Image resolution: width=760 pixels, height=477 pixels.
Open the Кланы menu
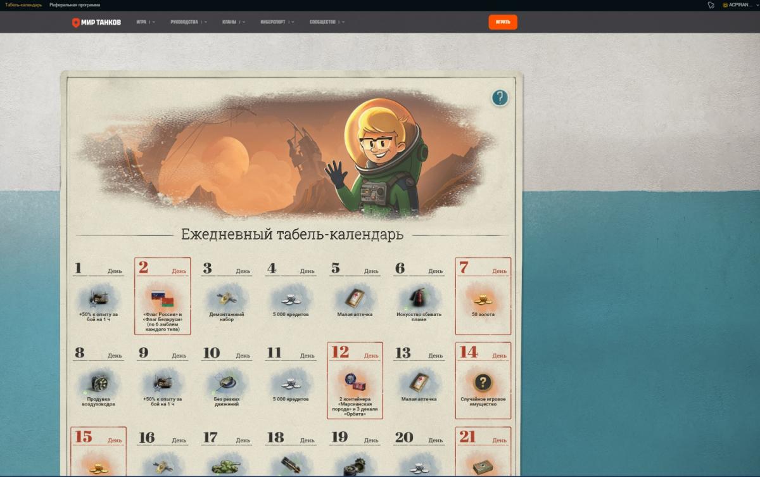click(x=229, y=22)
